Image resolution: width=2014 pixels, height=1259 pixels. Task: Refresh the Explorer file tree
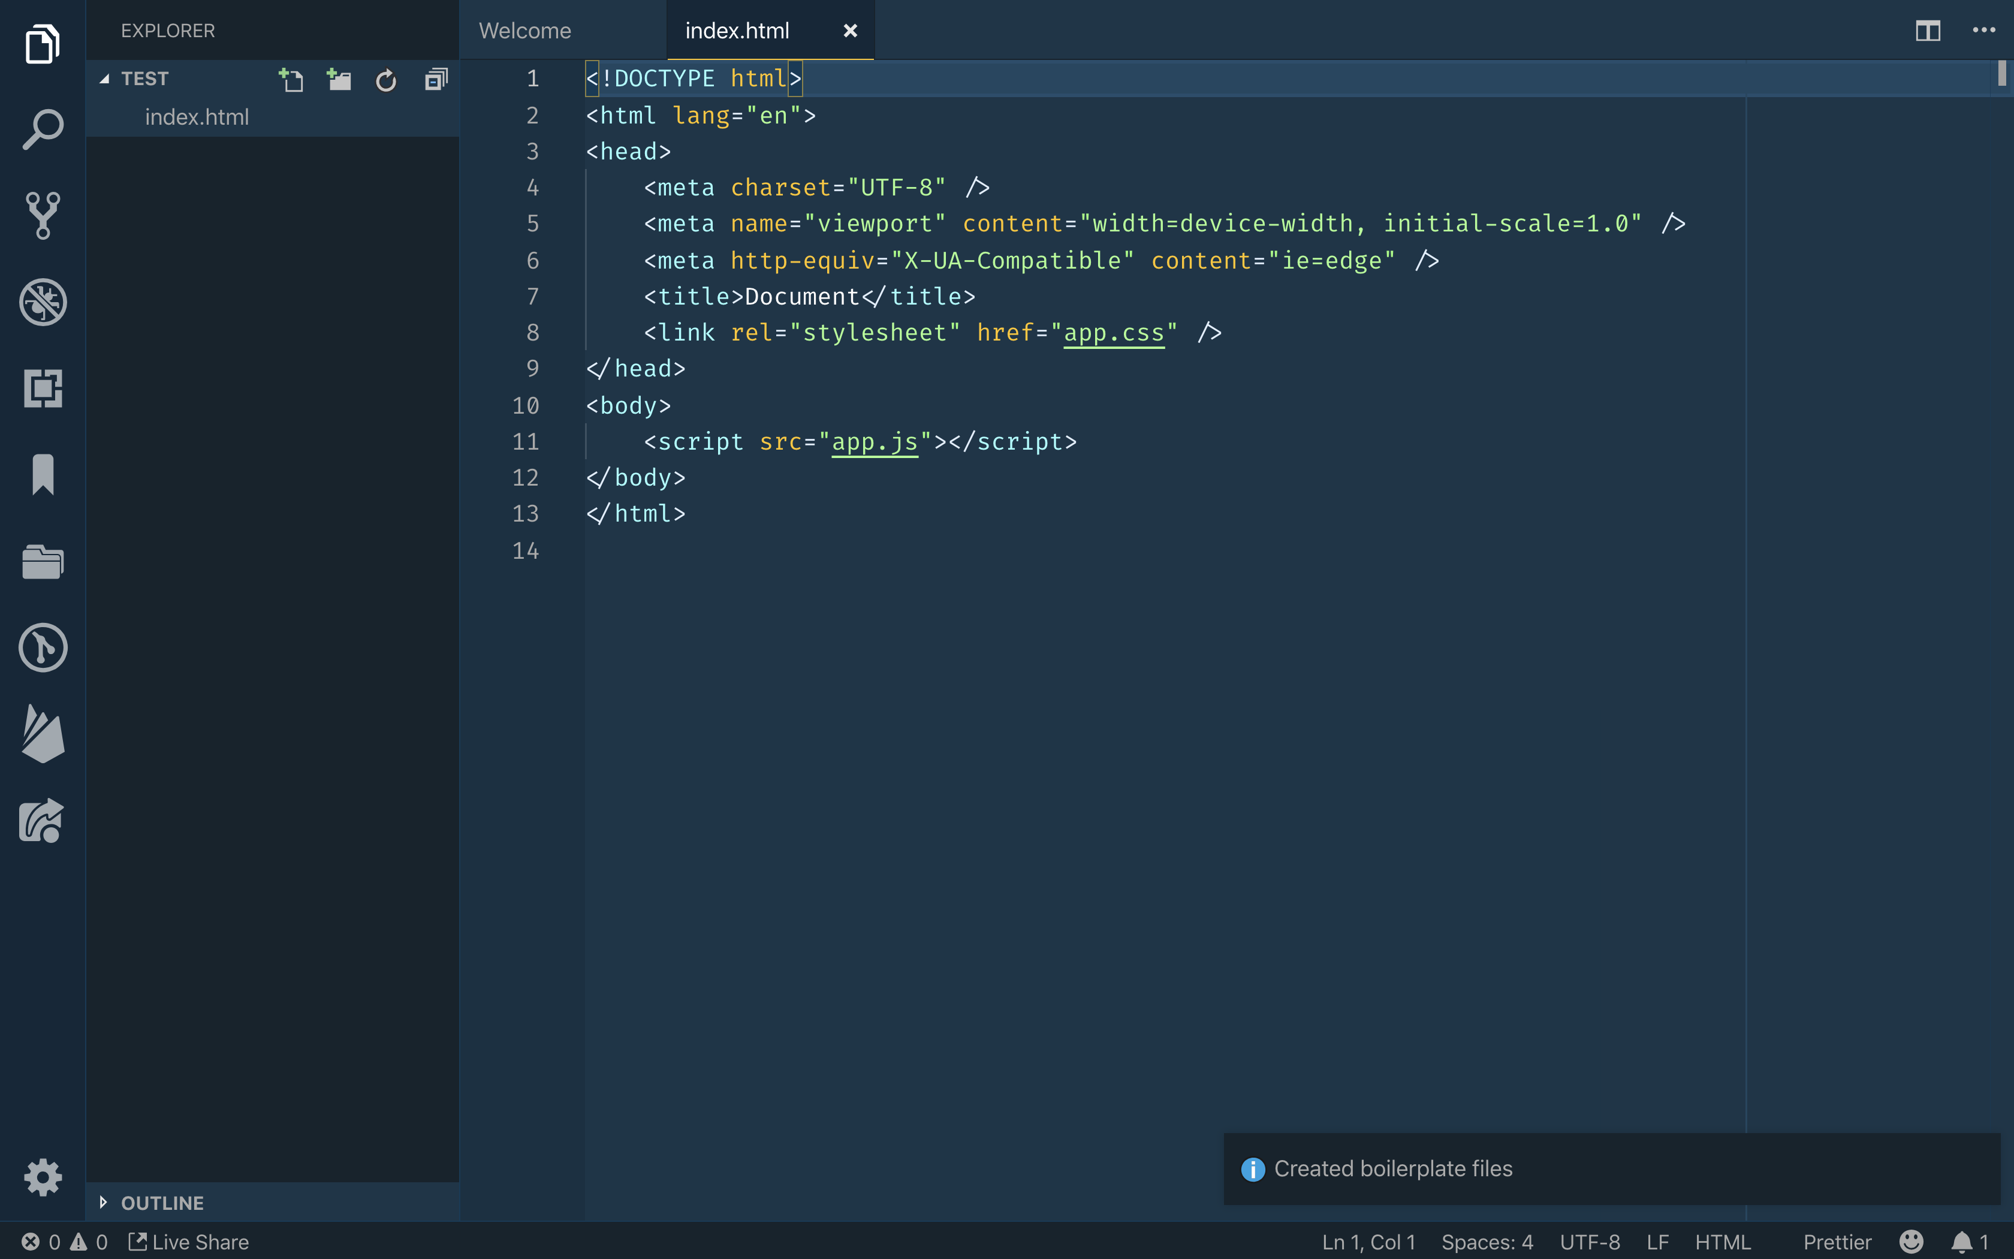pyautogui.click(x=386, y=81)
